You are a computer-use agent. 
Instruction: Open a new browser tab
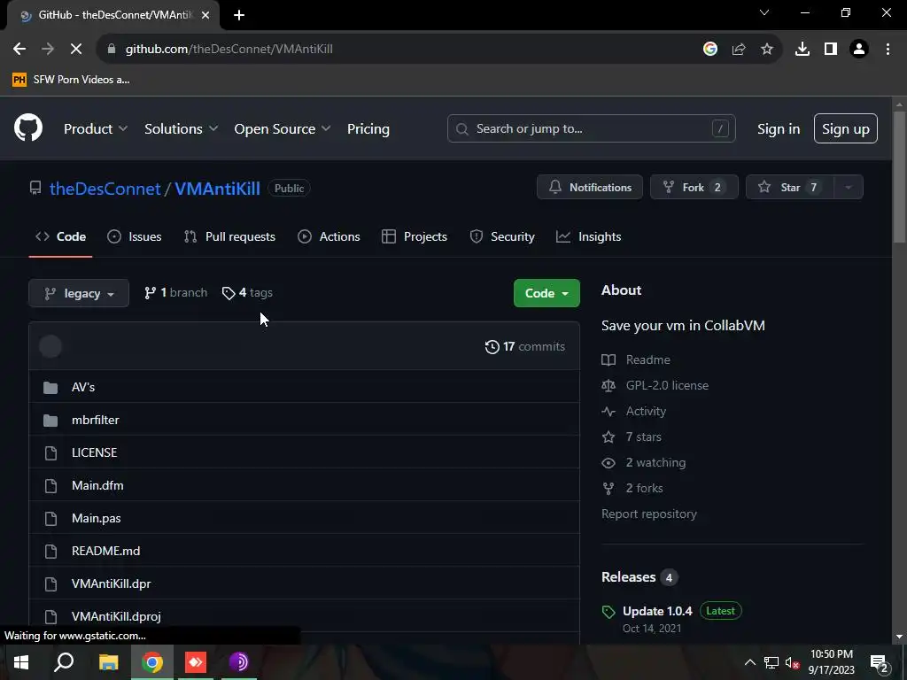(x=239, y=16)
